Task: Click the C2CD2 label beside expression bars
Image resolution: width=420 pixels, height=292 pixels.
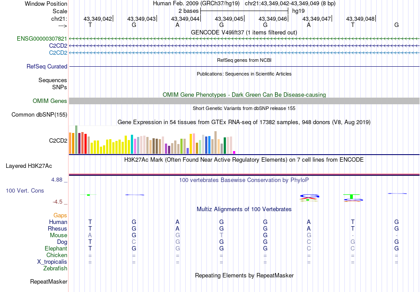Action: click(x=58, y=140)
